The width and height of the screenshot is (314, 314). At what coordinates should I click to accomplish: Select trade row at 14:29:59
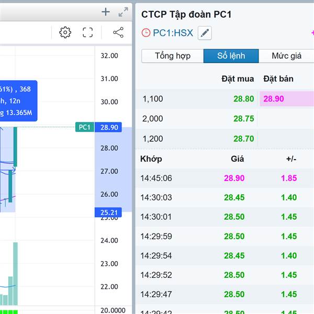click(x=225, y=237)
